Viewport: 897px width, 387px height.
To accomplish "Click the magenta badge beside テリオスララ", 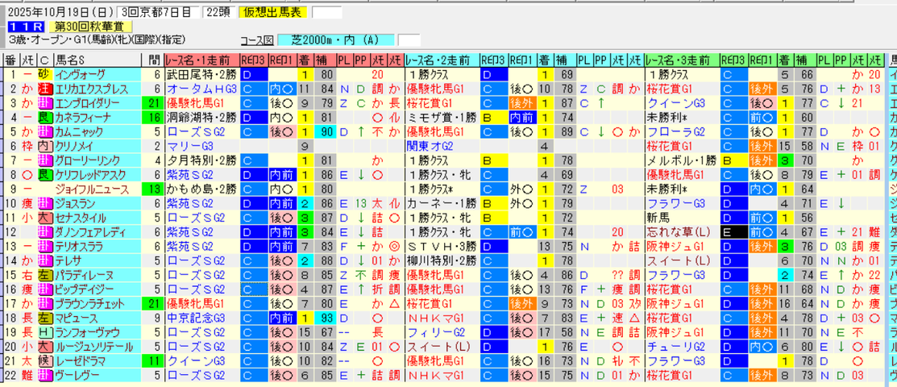I will pyautogui.click(x=44, y=246).
